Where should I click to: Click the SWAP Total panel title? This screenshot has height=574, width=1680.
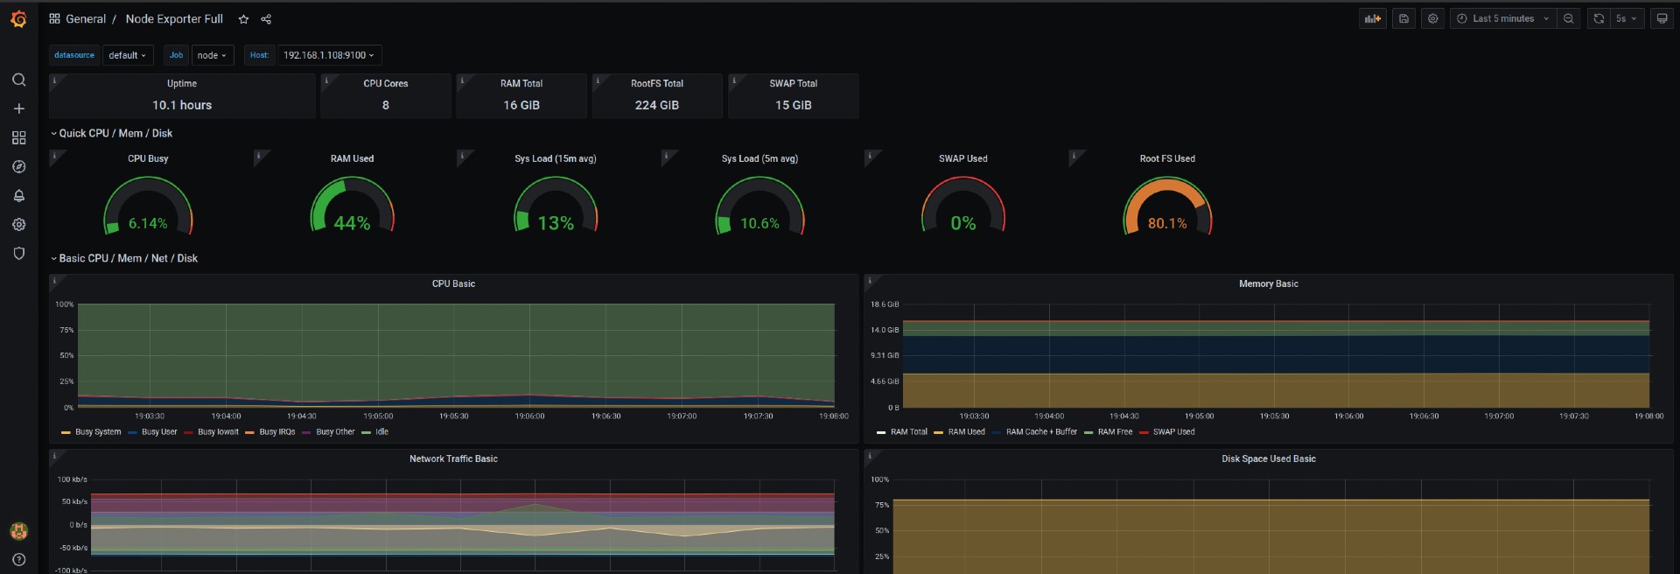click(x=793, y=84)
